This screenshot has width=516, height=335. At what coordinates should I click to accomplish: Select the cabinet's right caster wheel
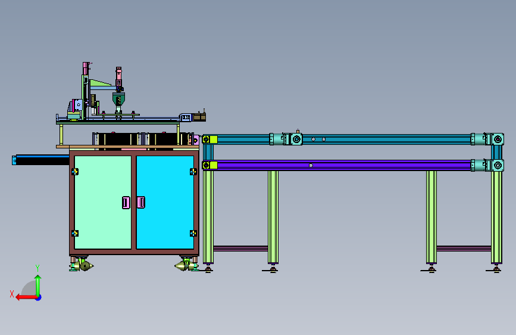coord(186,265)
